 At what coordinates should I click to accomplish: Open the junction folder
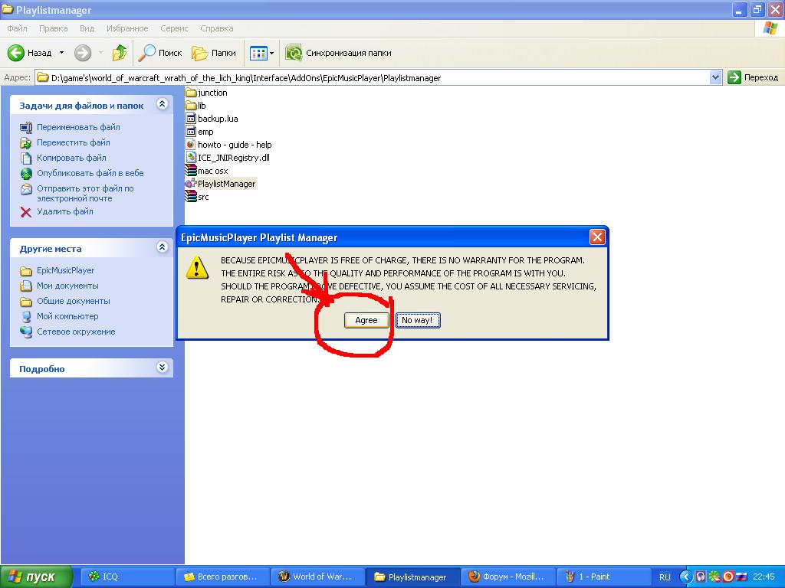(212, 93)
